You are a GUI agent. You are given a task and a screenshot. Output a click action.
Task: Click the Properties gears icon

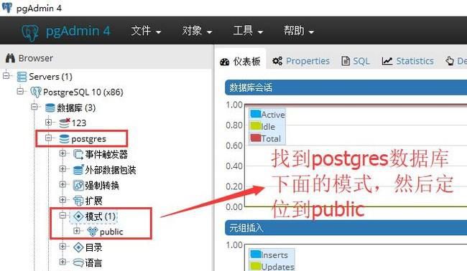[x=277, y=61]
